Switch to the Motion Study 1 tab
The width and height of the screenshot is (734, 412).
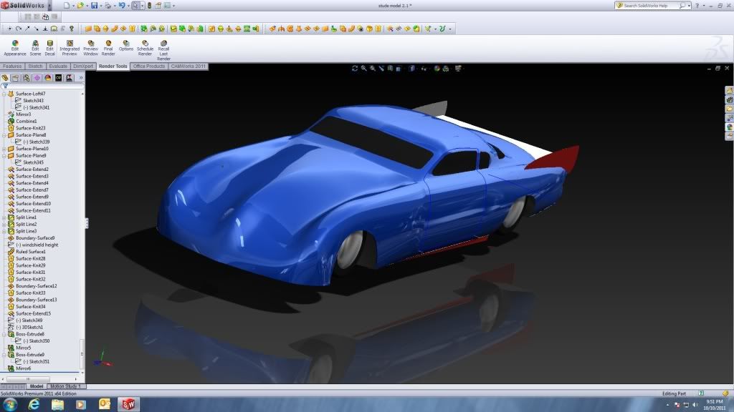(x=66, y=386)
